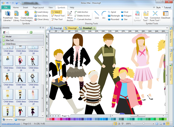Click Create Library From Images
This screenshot has width=174, height=127.
(x=27, y=16)
